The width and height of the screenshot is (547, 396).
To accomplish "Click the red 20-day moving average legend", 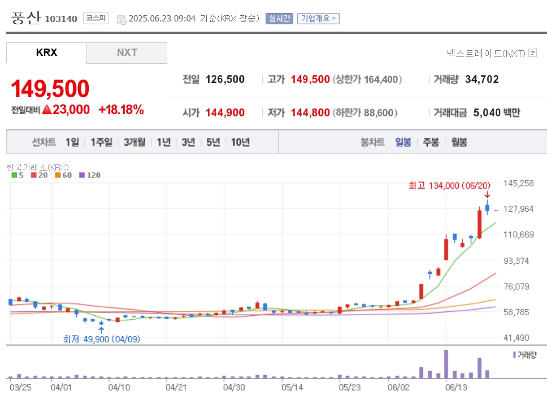I will pyautogui.click(x=39, y=175).
